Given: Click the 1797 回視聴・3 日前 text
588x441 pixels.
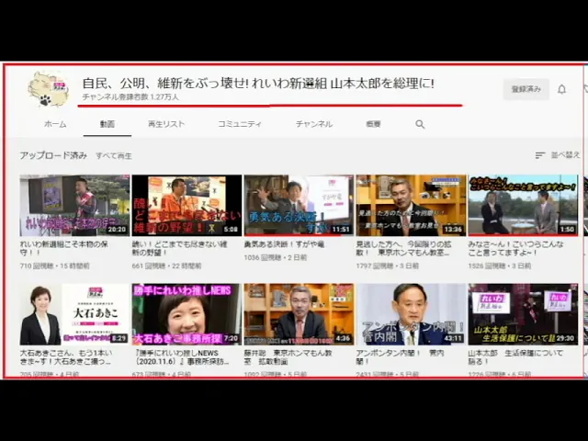Looking at the screenshot, I should [x=388, y=266].
